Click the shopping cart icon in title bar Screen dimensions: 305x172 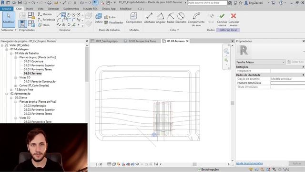[273, 3]
